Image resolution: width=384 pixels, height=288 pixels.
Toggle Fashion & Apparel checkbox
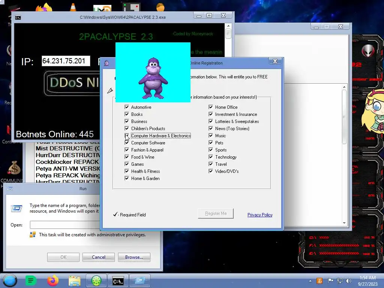pos(127,150)
